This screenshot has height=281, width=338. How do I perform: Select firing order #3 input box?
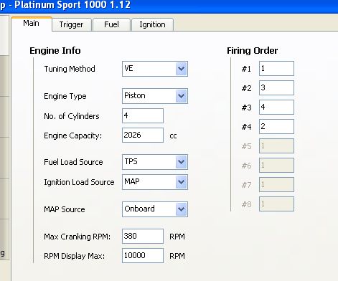point(276,108)
